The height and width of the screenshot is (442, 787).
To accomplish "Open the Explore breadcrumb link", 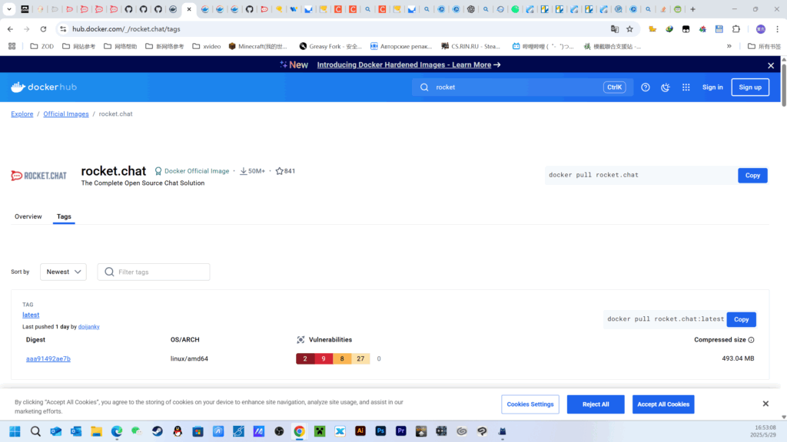I will pyautogui.click(x=22, y=114).
